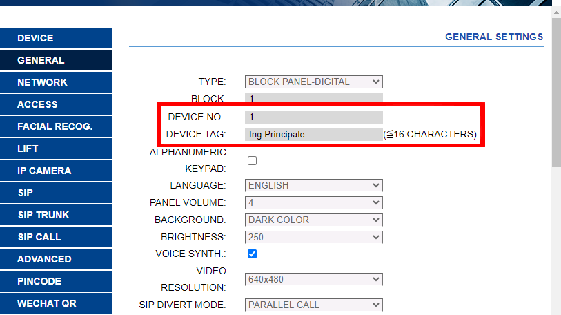Open the SIP TRUNK page
Viewport: 561px width, 315px height.
coord(57,215)
